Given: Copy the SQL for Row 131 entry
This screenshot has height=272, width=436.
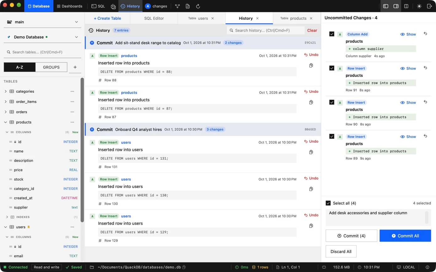Looking at the screenshot, I should pyautogui.click(x=311, y=152).
